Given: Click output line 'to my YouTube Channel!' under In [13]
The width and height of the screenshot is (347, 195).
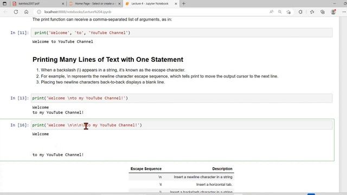Looking at the screenshot, I should point(58,113).
